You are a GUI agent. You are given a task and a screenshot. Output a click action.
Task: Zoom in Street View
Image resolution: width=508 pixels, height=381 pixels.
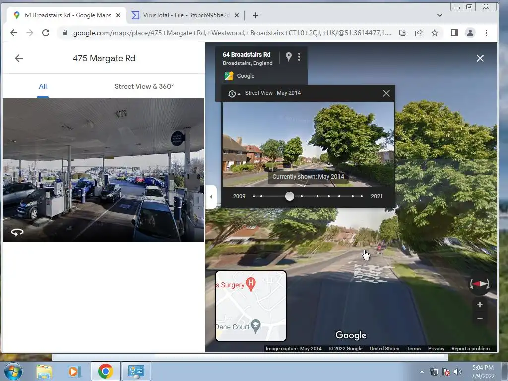(480, 304)
